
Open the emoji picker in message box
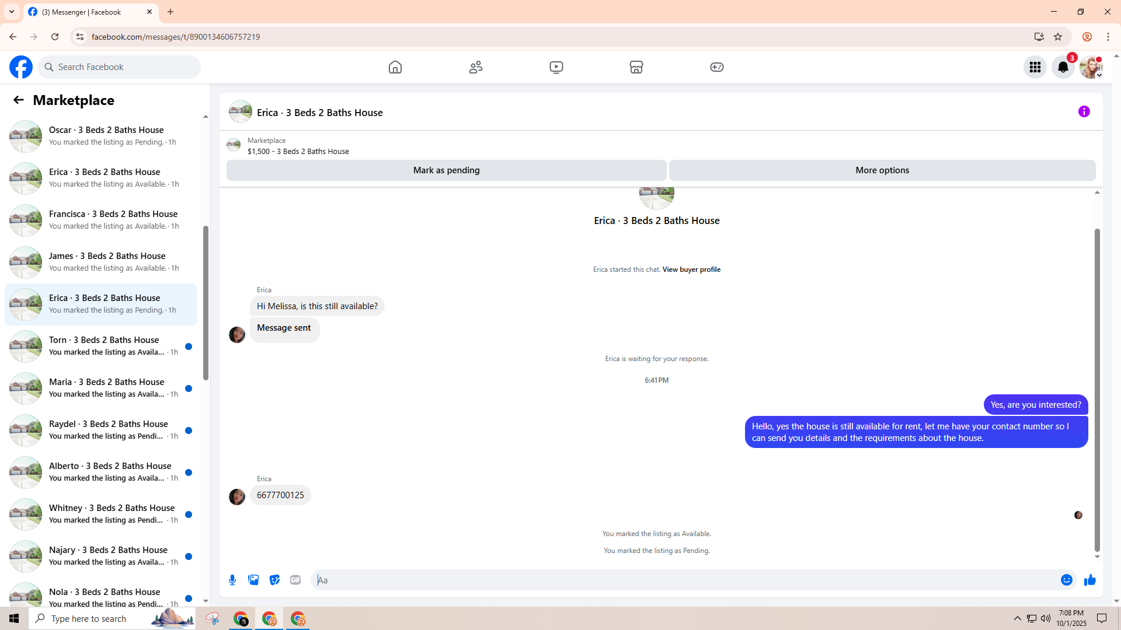1067,580
